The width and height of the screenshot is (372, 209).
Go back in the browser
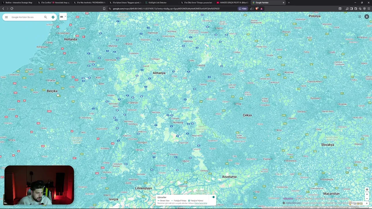[3, 8]
